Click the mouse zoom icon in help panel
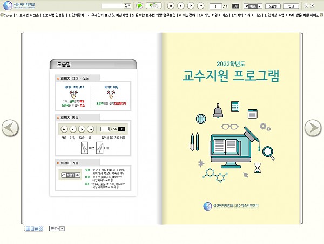The image size is (324, 244). click(x=73, y=94)
